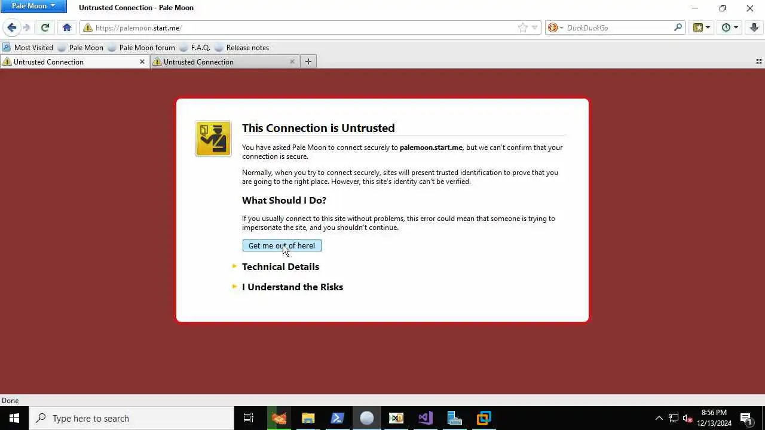Image resolution: width=765 pixels, height=430 pixels.
Task: Reload the current page
Action: click(45, 27)
